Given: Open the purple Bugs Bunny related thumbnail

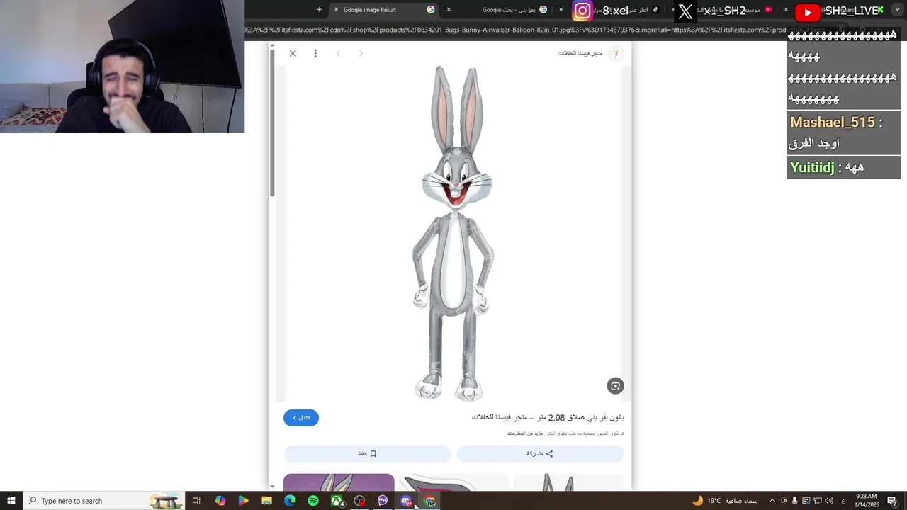Looking at the screenshot, I should [339, 482].
